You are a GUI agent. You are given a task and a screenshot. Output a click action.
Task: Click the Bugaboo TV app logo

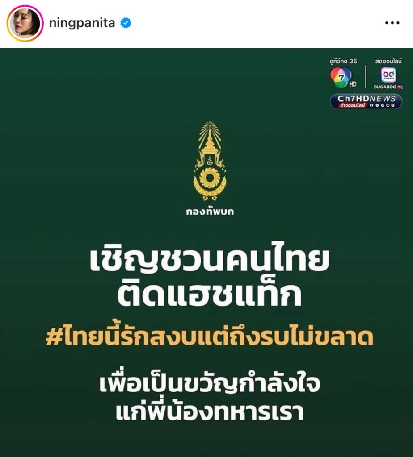pos(388,75)
